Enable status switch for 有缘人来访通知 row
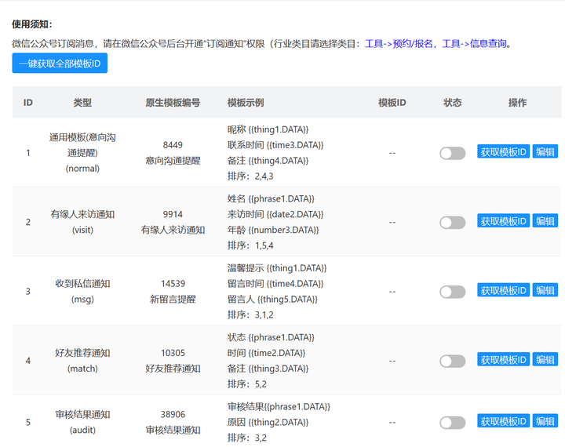This screenshot has width=565, height=447. pyautogui.click(x=453, y=222)
